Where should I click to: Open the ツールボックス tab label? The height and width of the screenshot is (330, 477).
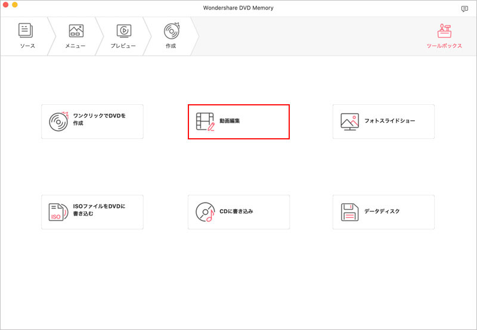(444, 46)
